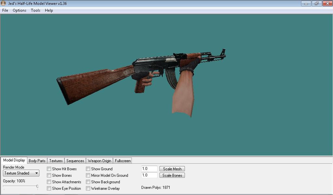Click the Scale Mesh button
This screenshot has width=333, height=195.
[172, 169]
